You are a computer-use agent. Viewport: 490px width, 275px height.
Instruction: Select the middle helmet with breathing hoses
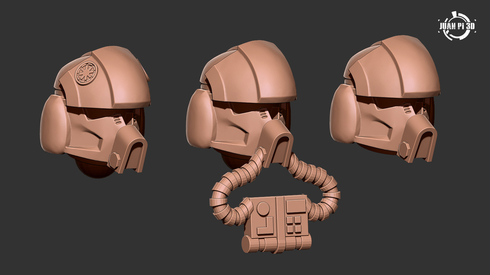coord(241,105)
